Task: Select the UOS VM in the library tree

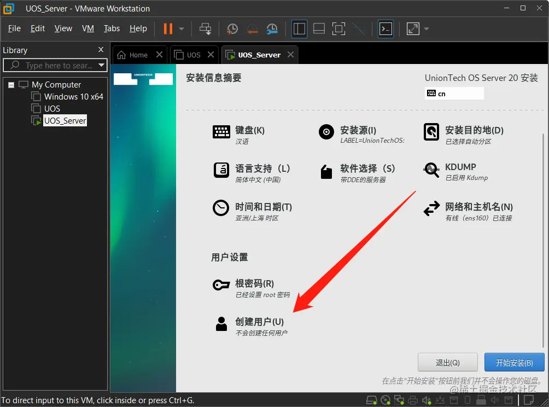Action: pos(52,108)
